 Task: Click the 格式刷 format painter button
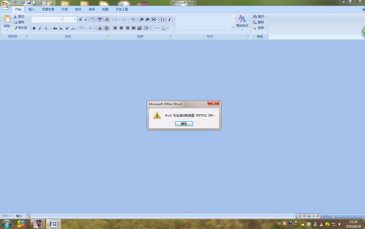click(x=20, y=28)
